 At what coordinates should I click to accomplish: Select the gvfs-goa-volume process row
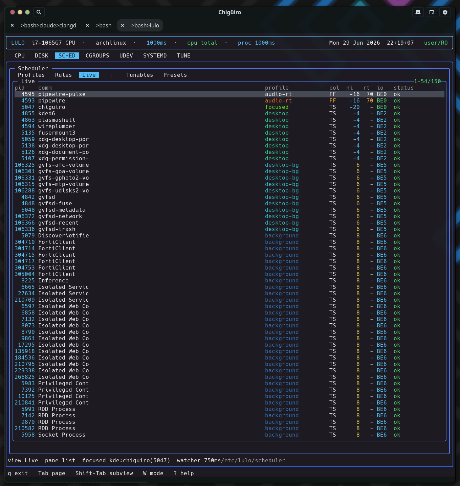(229, 171)
